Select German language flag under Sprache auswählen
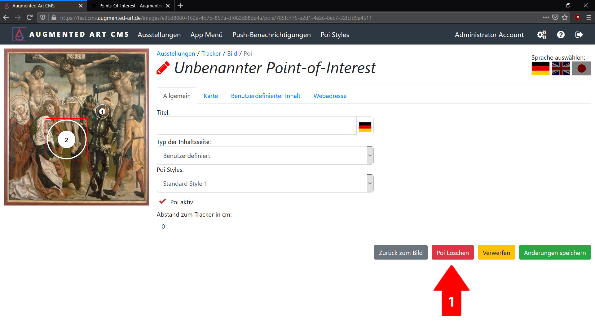 click(540, 68)
